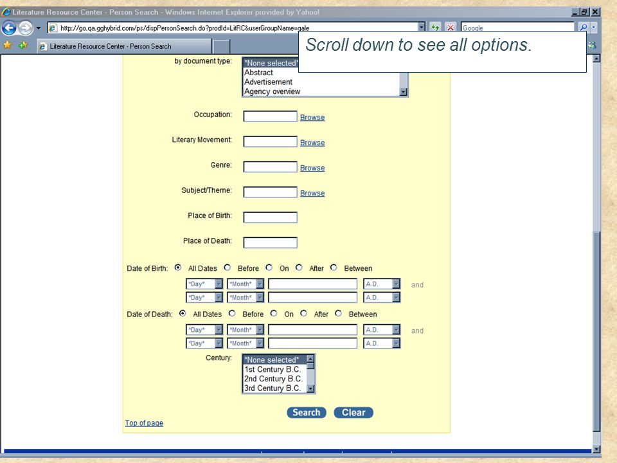Click the Internet Explorer title bar icon
The image size is (617, 463).
[x=6, y=12]
